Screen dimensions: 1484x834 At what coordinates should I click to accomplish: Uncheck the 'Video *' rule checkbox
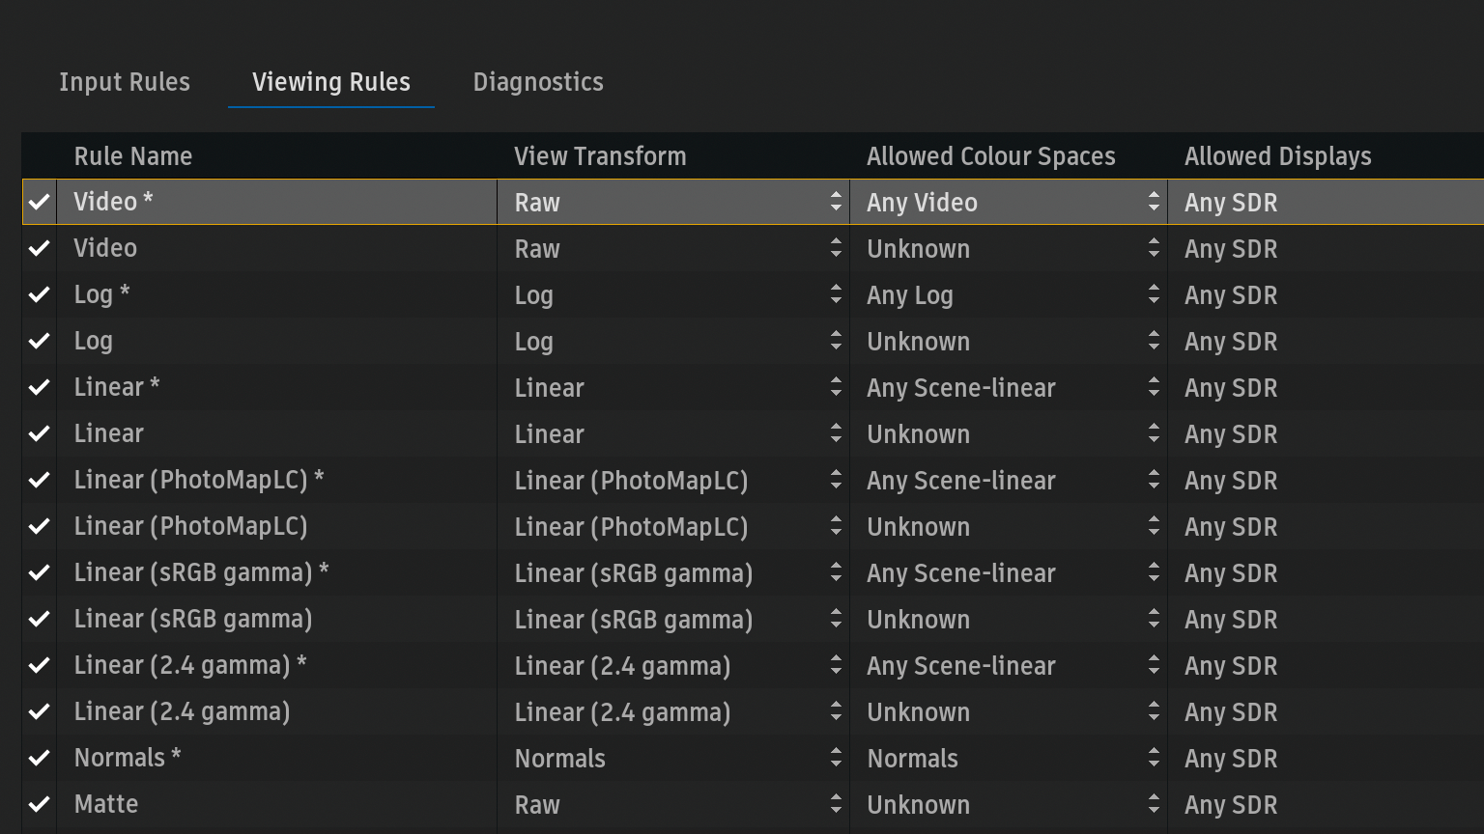[39, 203]
